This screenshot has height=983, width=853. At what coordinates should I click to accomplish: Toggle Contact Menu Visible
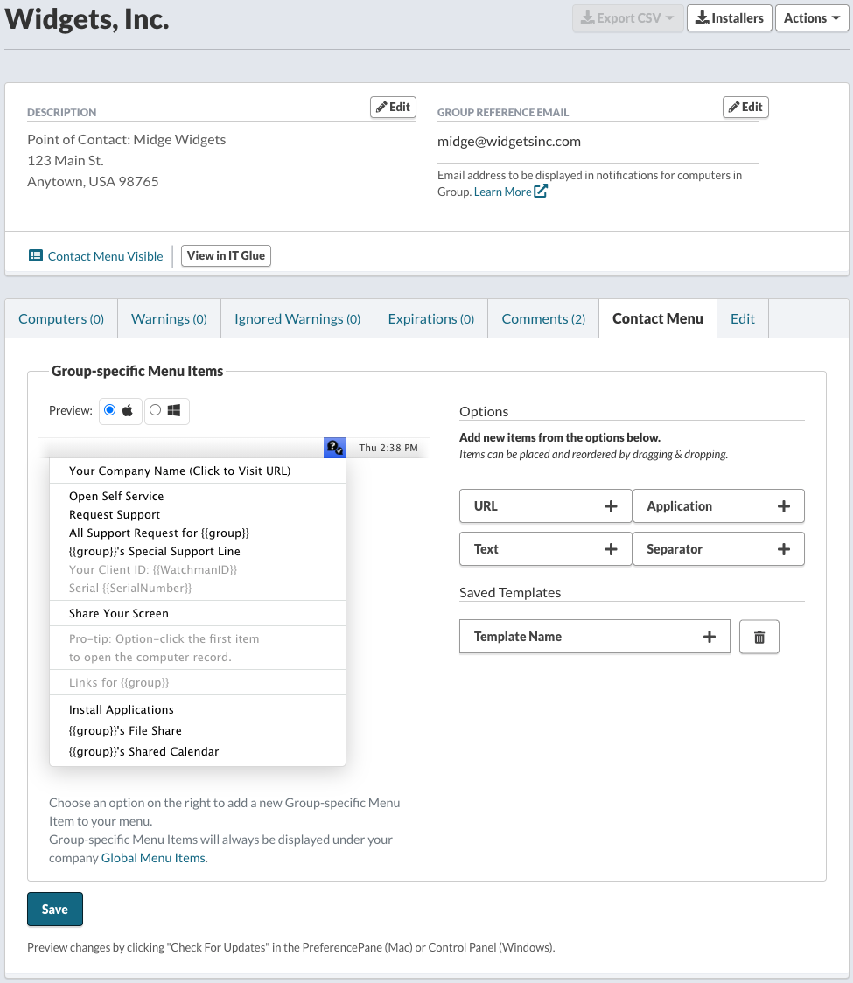96,256
